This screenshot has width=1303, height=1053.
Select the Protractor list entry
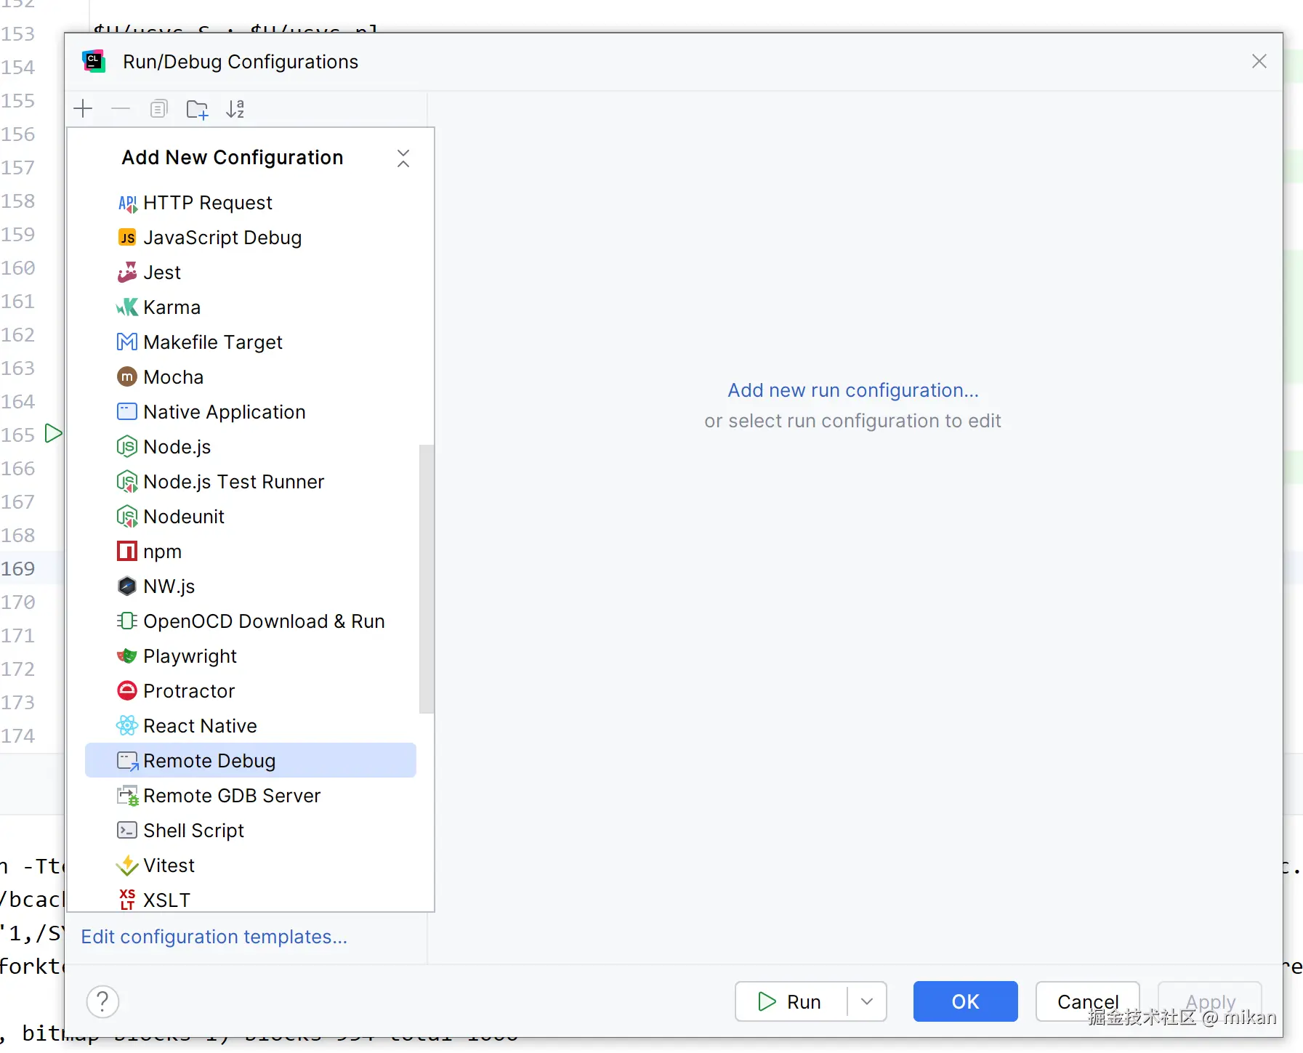coord(251,691)
